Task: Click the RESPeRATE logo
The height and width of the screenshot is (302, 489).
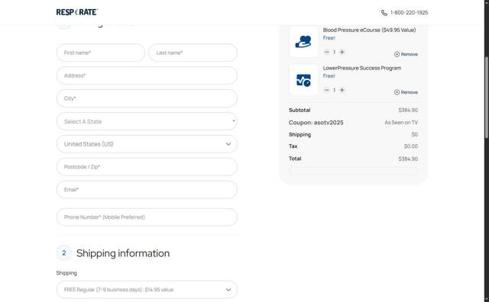Action: pos(76,12)
